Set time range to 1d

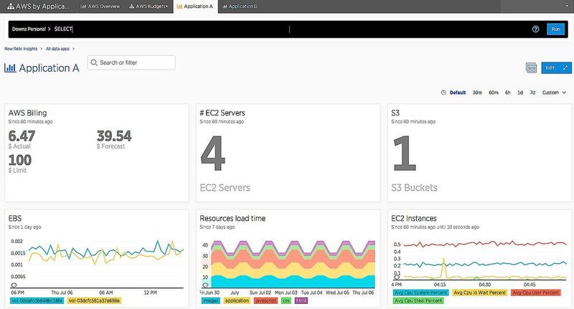click(519, 92)
